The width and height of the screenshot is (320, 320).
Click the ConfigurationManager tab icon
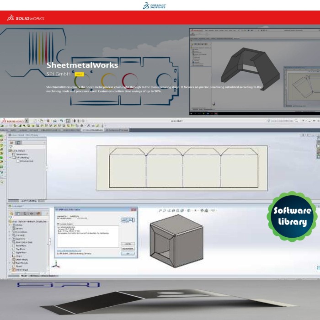[25, 213]
